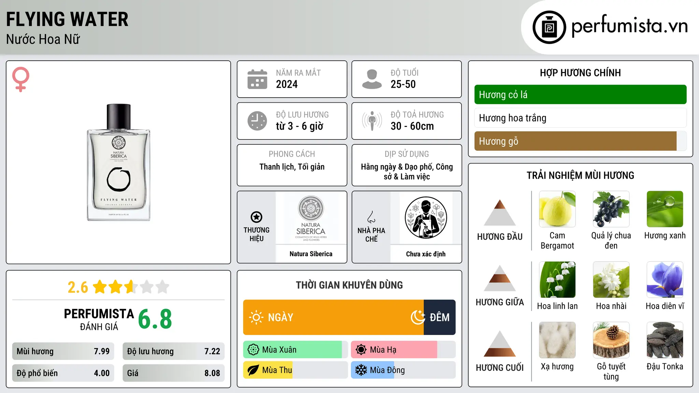Viewport: 699px width, 393px height.
Task: Click the perfumer illustration above Chưa xác định
Action: (x=426, y=218)
